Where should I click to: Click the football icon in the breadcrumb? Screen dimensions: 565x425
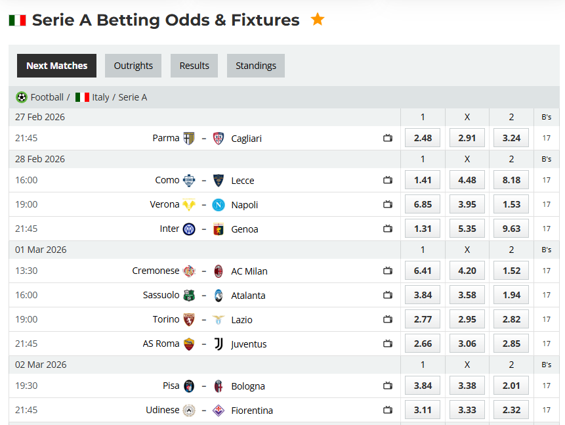coord(20,97)
